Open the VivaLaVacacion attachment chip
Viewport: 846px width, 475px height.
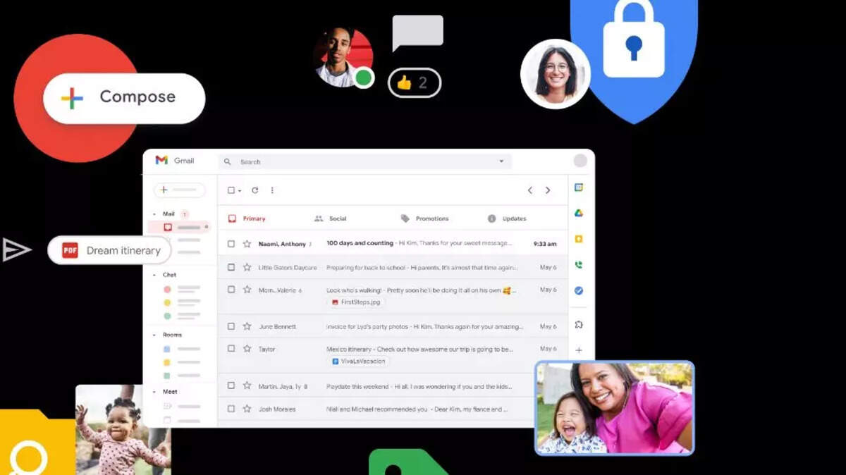click(359, 362)
